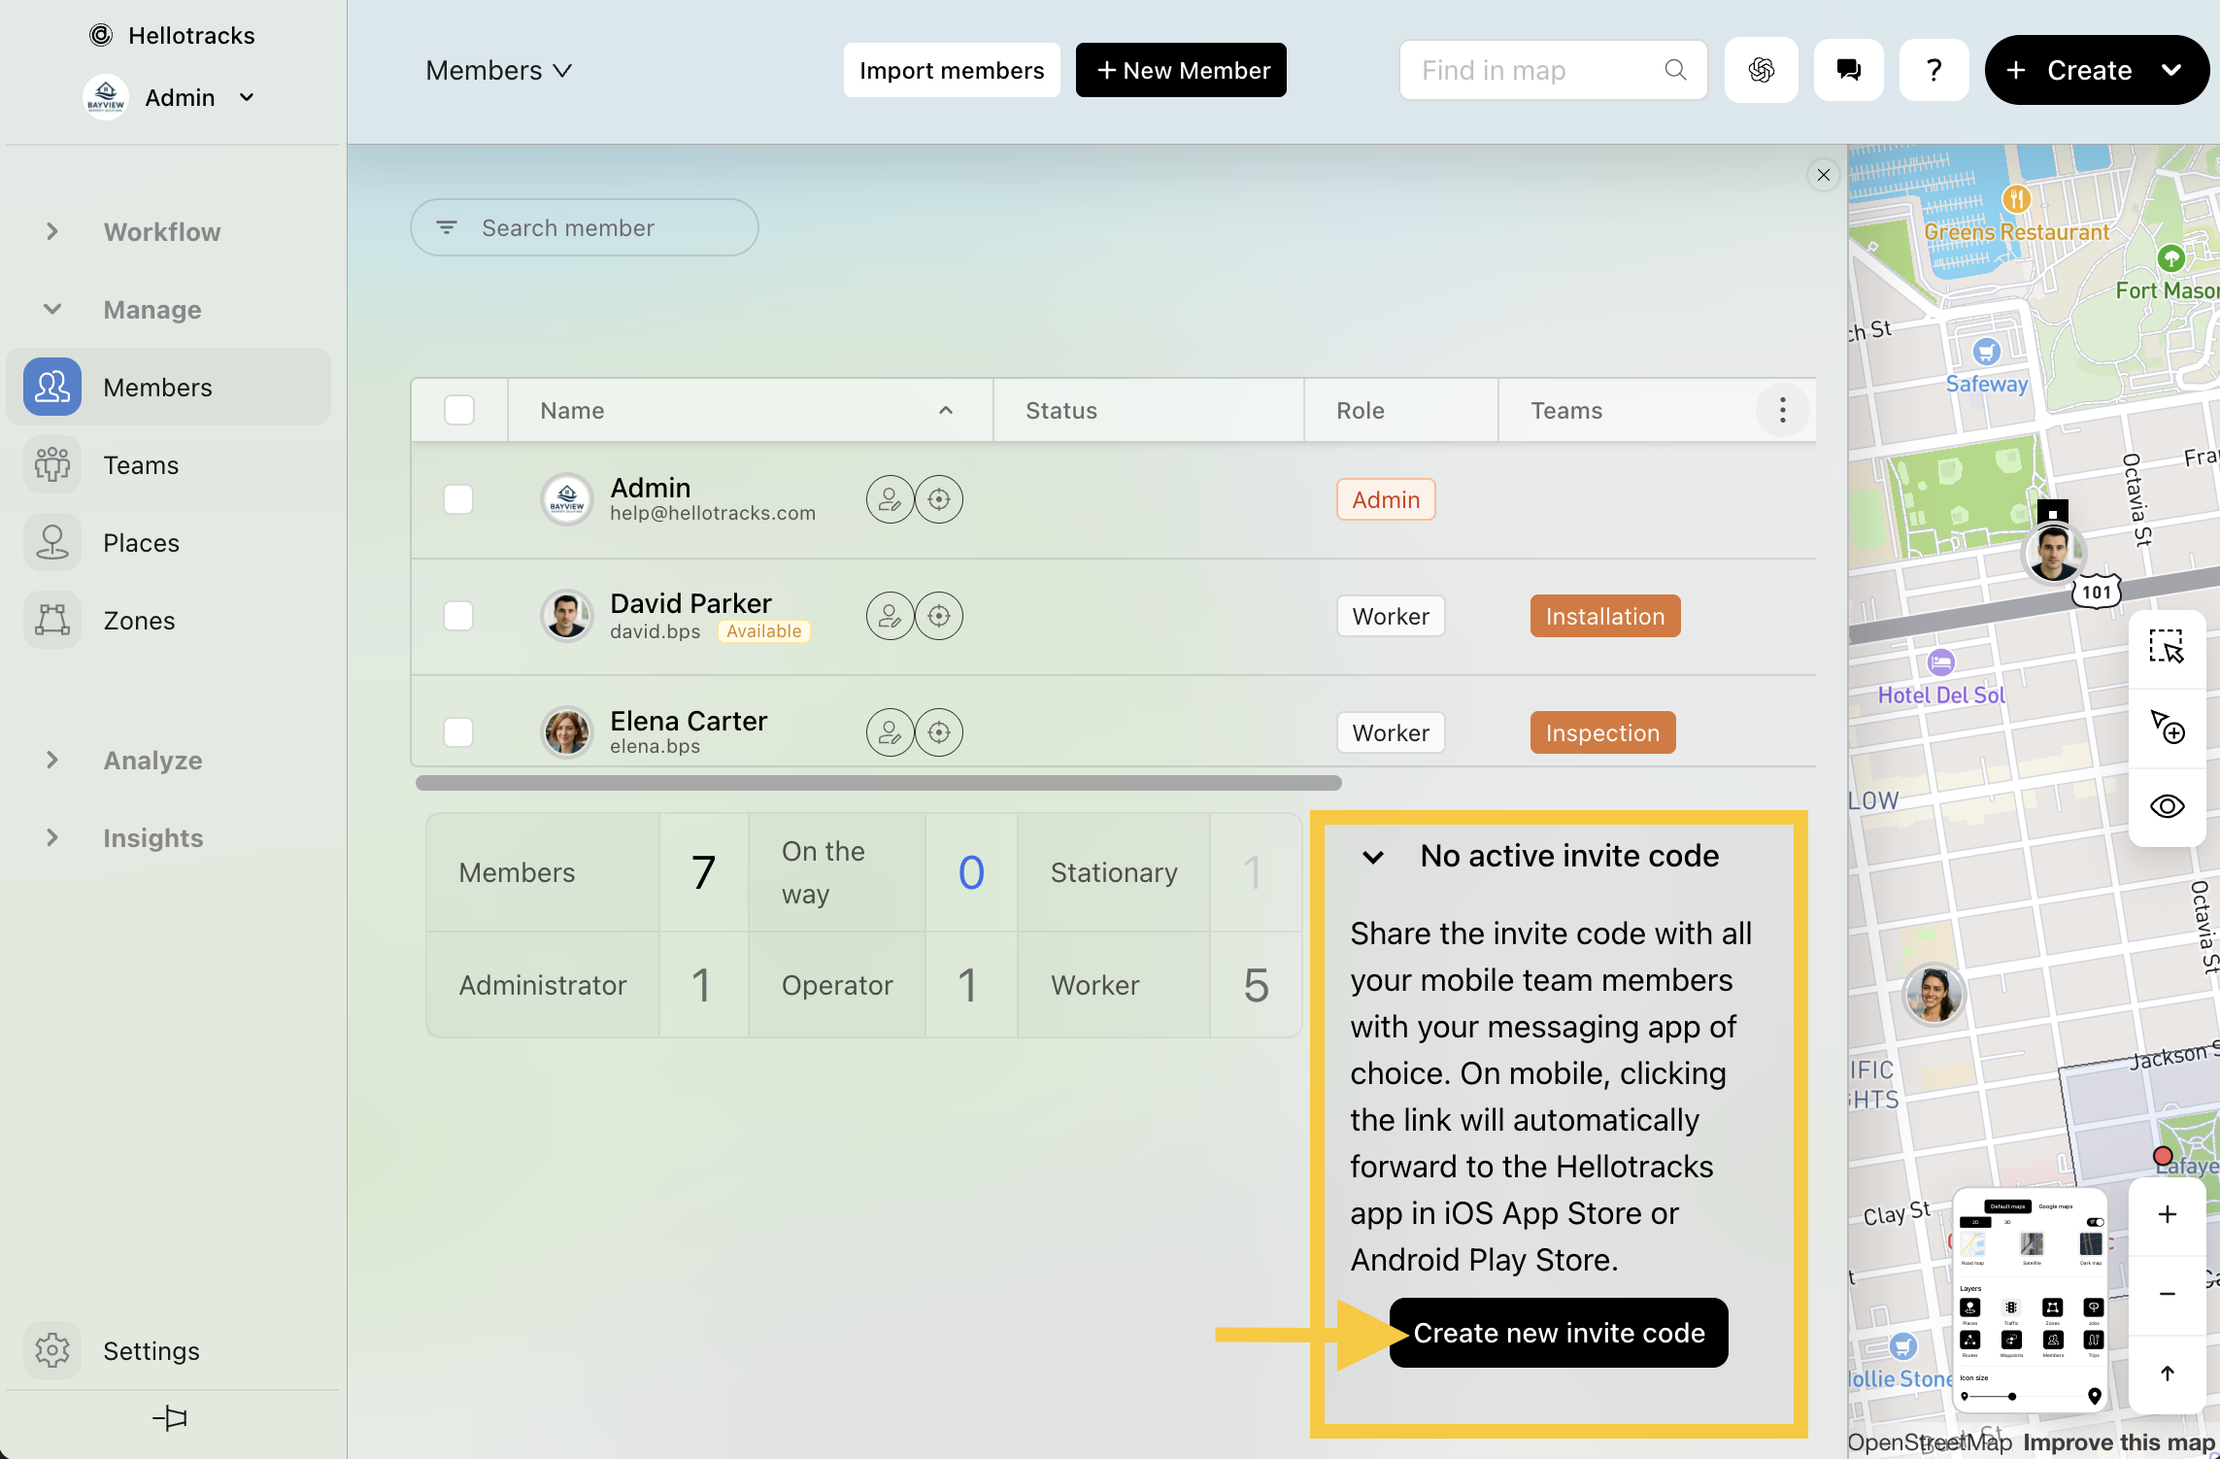
Task: Zoom in on the map
Action: (2167, 1214)
